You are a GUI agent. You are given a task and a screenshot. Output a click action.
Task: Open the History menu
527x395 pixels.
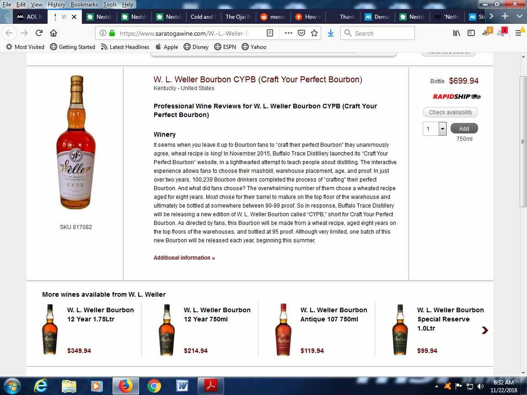[x=56, y=5]
